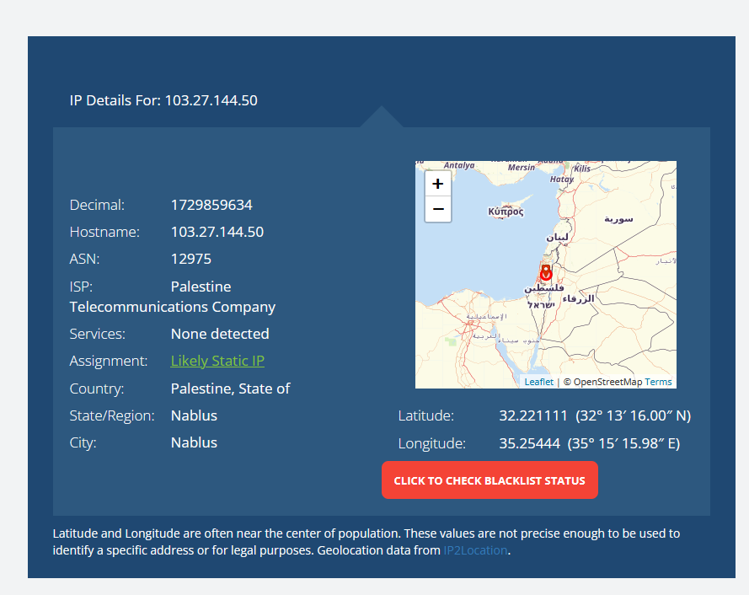Select the Longitude value 35.25444
This screenshot has width=749, height=595.
tap(529, 443)
